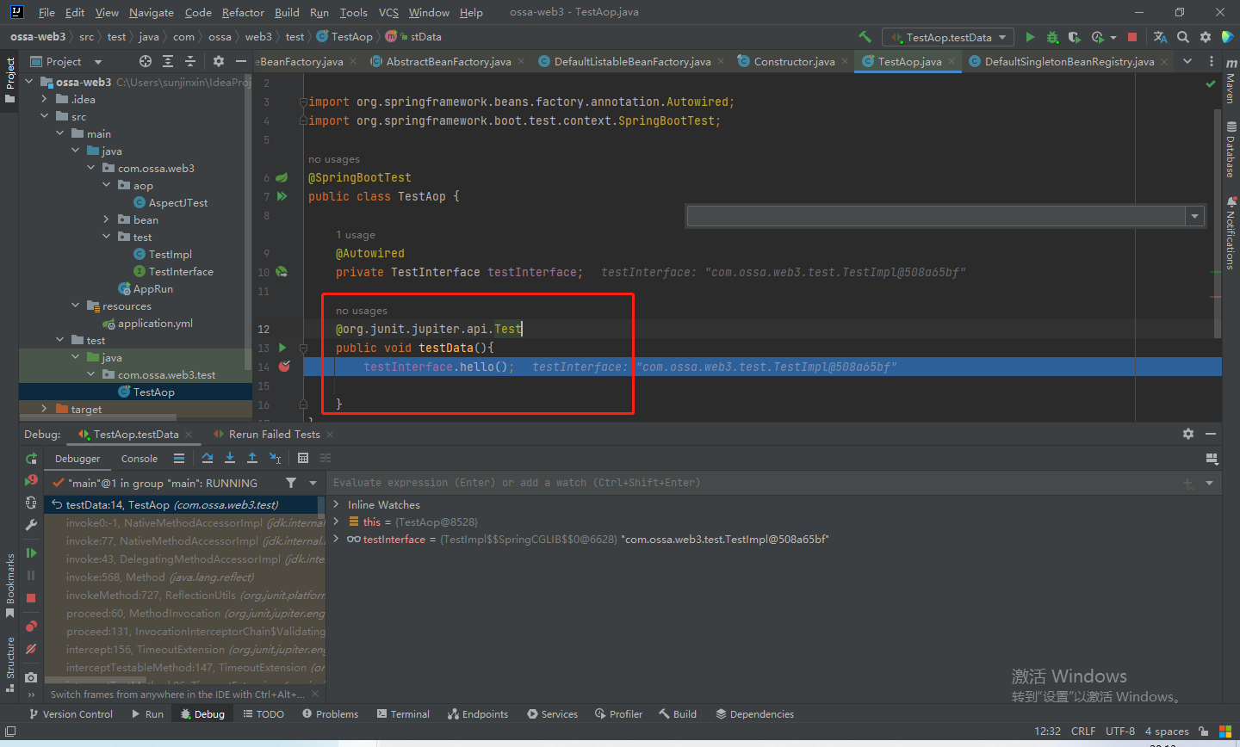
Task: Open the Database side panel
Action: pyautogui.click(x=1231, y=150)
